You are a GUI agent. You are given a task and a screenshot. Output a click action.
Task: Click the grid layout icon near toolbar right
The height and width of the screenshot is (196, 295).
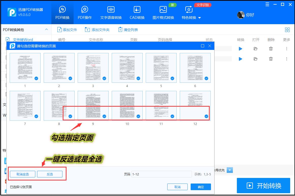point(287,30)
